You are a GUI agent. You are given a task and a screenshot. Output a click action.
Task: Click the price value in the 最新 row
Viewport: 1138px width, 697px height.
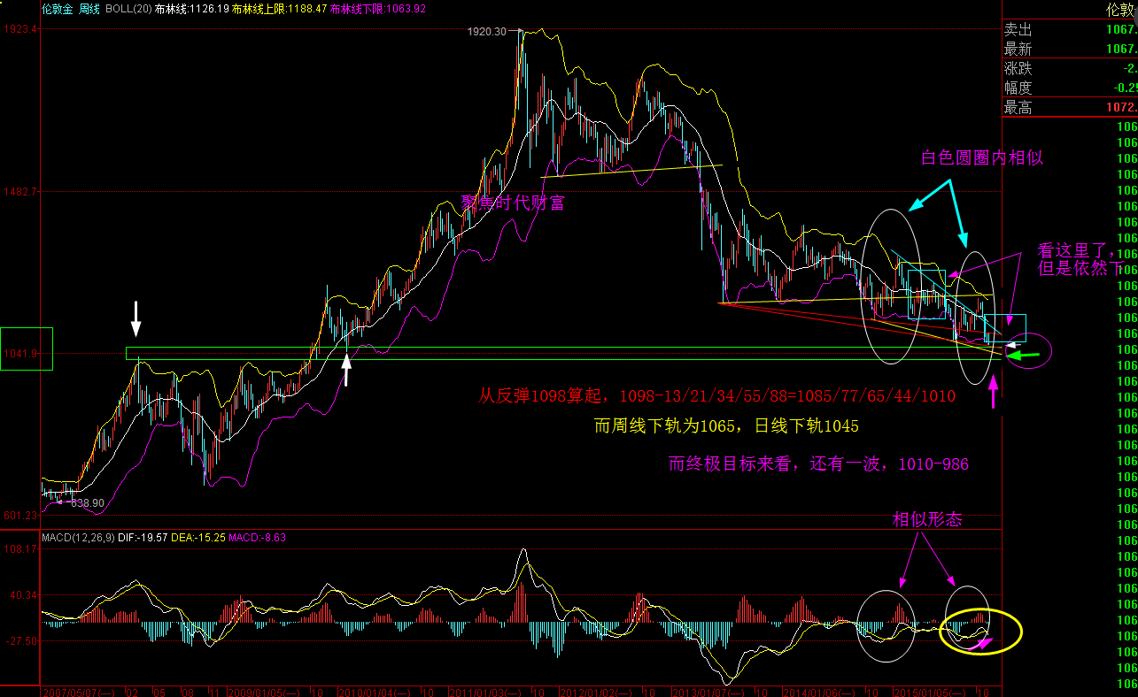1120,49
